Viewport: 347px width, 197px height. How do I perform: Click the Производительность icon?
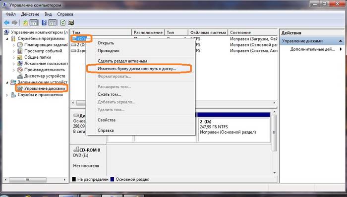(20, 70)
